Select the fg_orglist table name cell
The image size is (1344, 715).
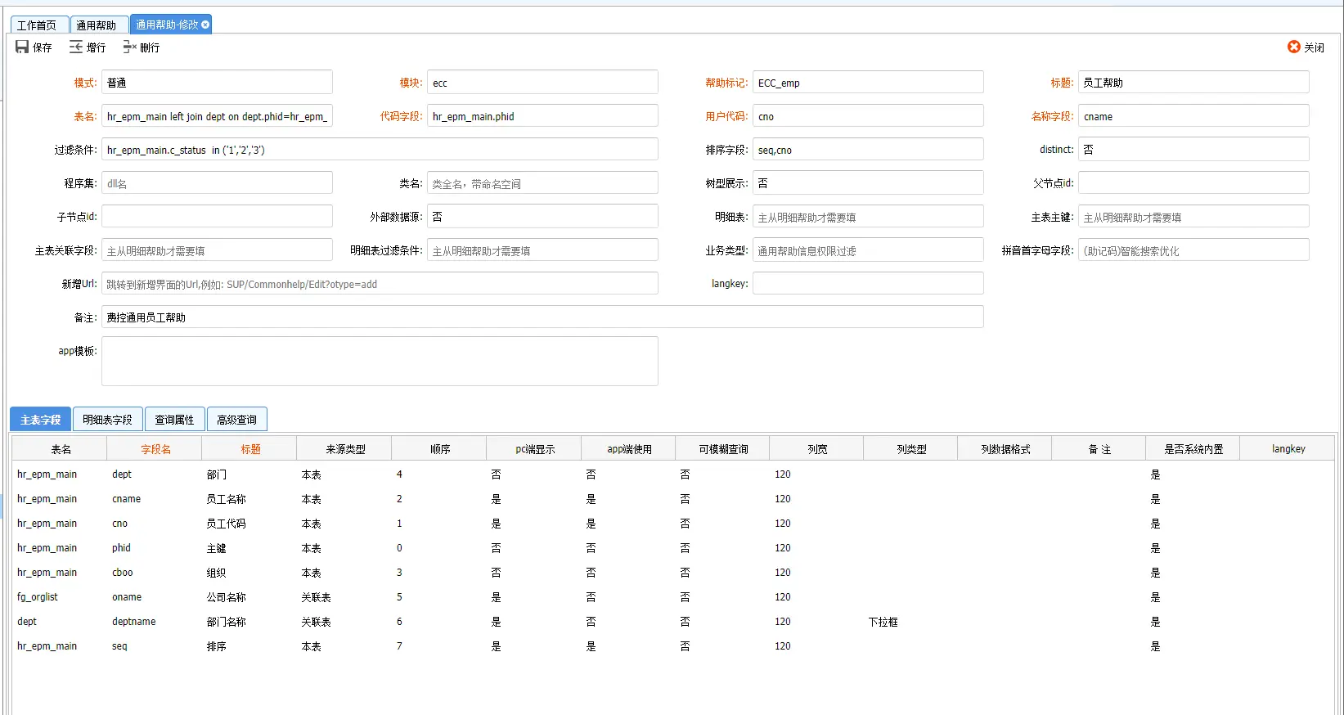point(60,596)
